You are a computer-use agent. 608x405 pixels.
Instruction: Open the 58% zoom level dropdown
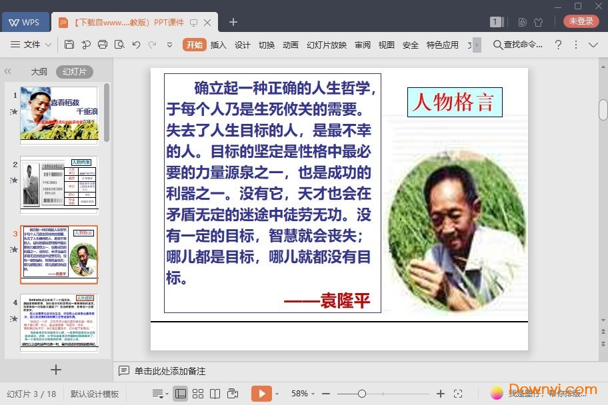[304, 394]
